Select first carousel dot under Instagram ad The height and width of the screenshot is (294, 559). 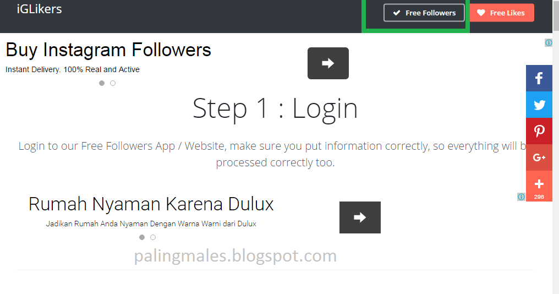[102, 83]
